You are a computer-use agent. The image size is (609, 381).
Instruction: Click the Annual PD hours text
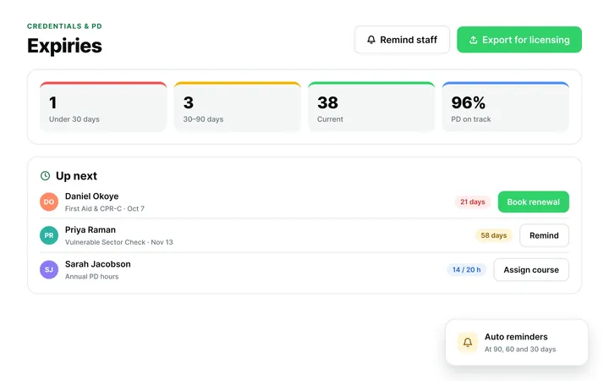pyautogui.click(x=91, y=276)
